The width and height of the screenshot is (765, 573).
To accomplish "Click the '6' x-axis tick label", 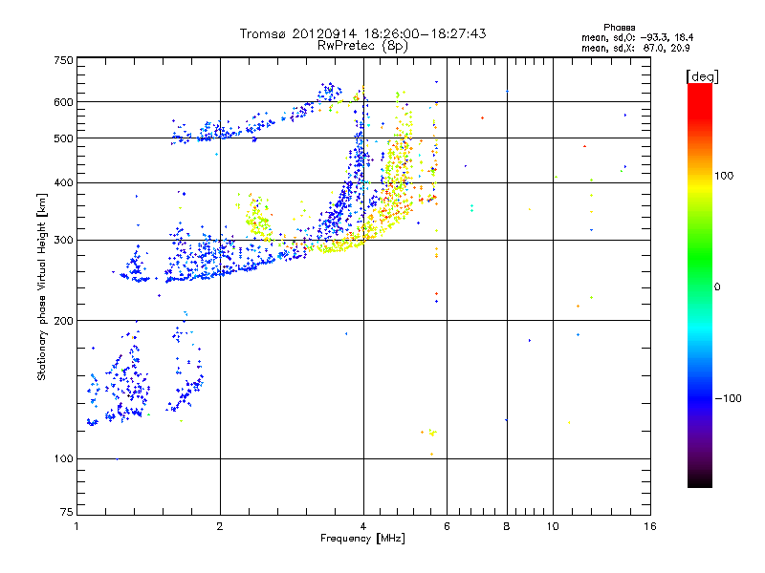I will click(x=447, y=526).
